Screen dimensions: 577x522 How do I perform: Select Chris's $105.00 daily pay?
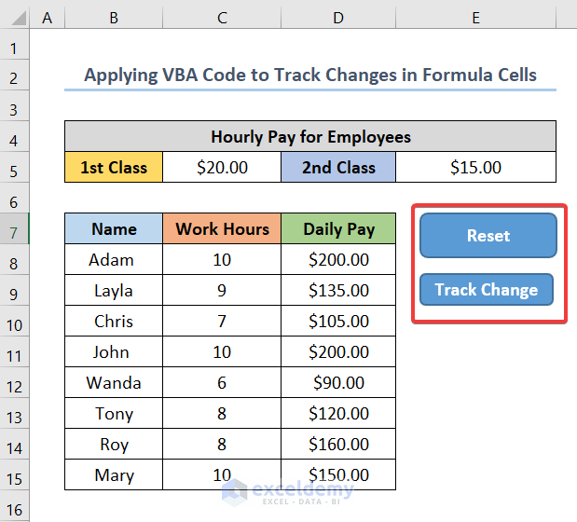[338, 321]
